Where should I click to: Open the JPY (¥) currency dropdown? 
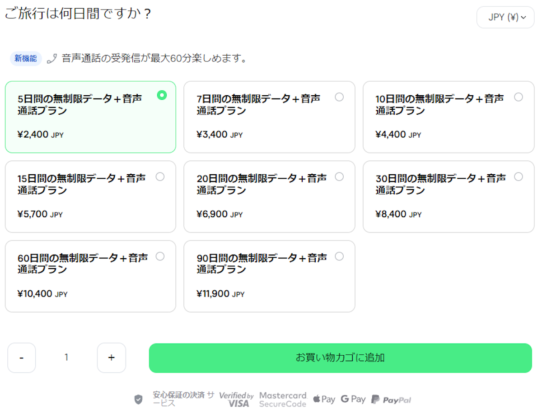click(x=505, y=18)
